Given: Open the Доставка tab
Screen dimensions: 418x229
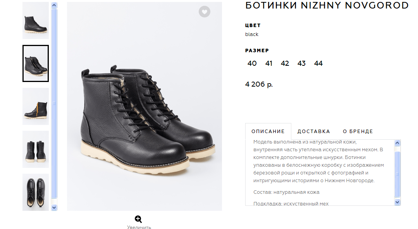Looking at the screenshot, I should [313, 131].
